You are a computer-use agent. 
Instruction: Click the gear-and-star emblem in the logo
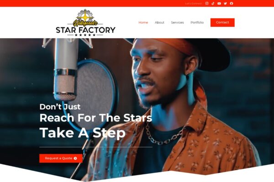(85, 15)
